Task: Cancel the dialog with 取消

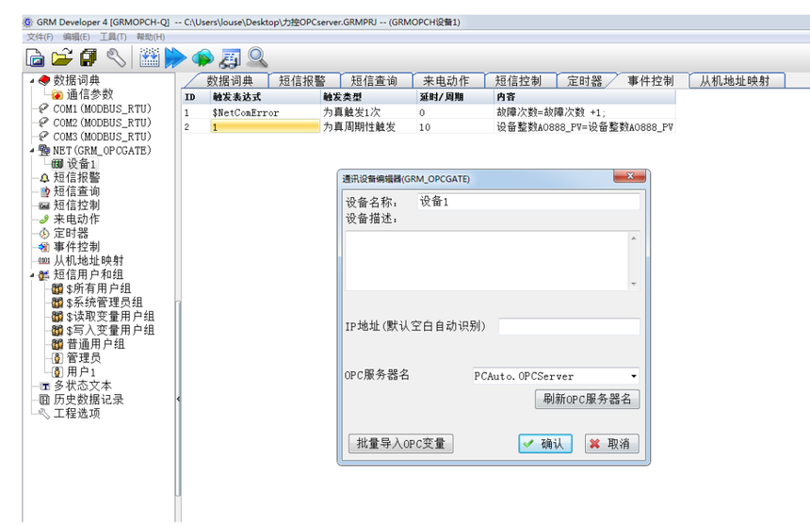Action: [x=611, y=443]
